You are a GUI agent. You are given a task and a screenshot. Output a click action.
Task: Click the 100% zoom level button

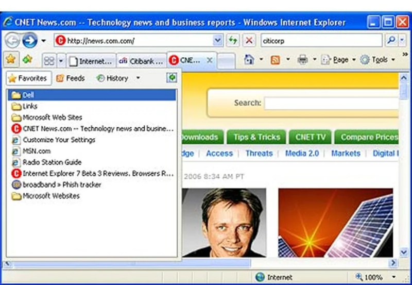point(369,277)
